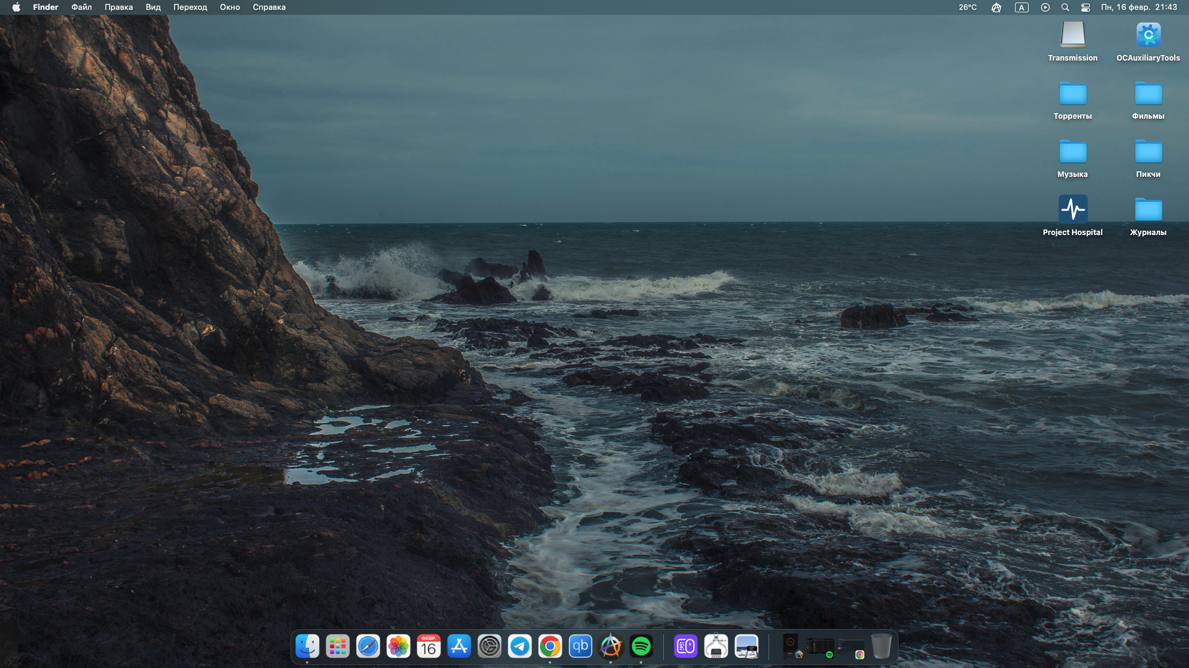Switch keyboard input source indicator A
The image size is (1189, 668).
coord(1021,7)
